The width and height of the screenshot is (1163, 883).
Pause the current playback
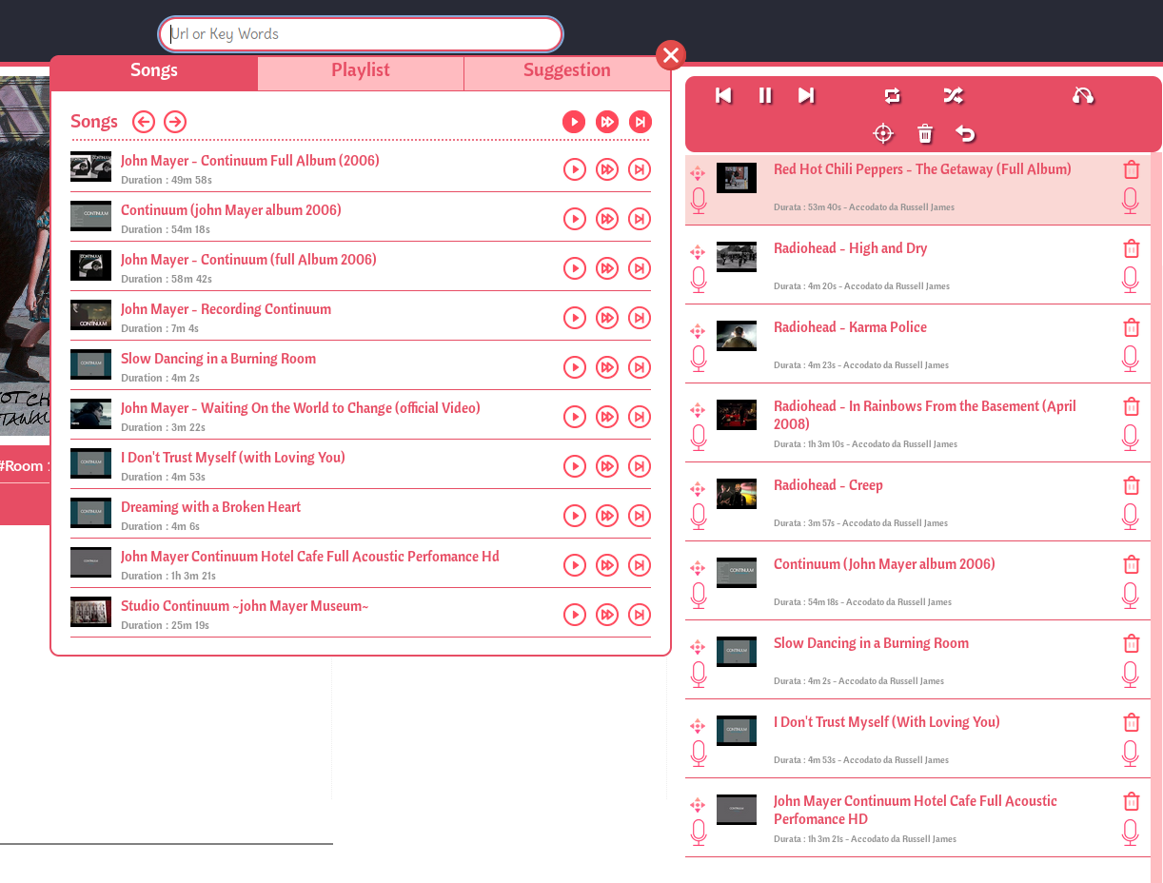[x=765, y=95]
